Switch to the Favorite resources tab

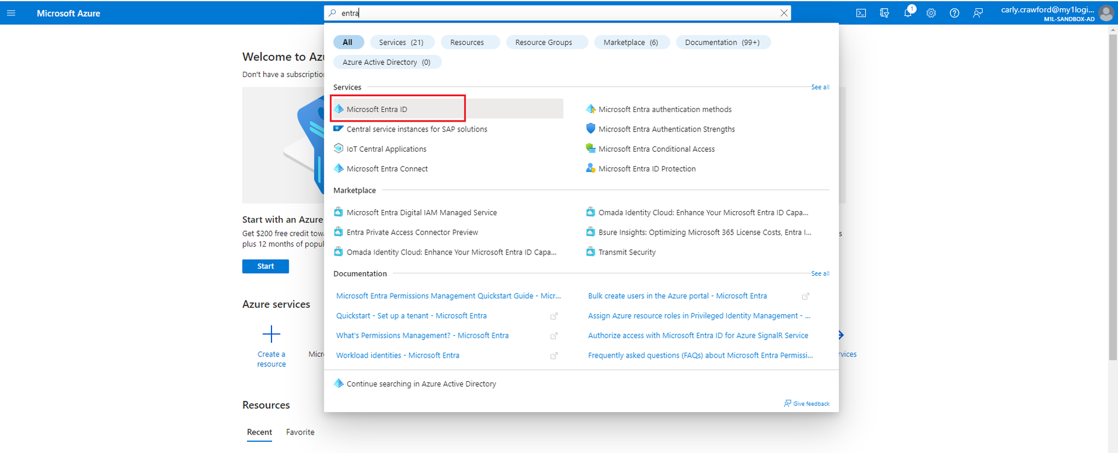tap(300, 432)
